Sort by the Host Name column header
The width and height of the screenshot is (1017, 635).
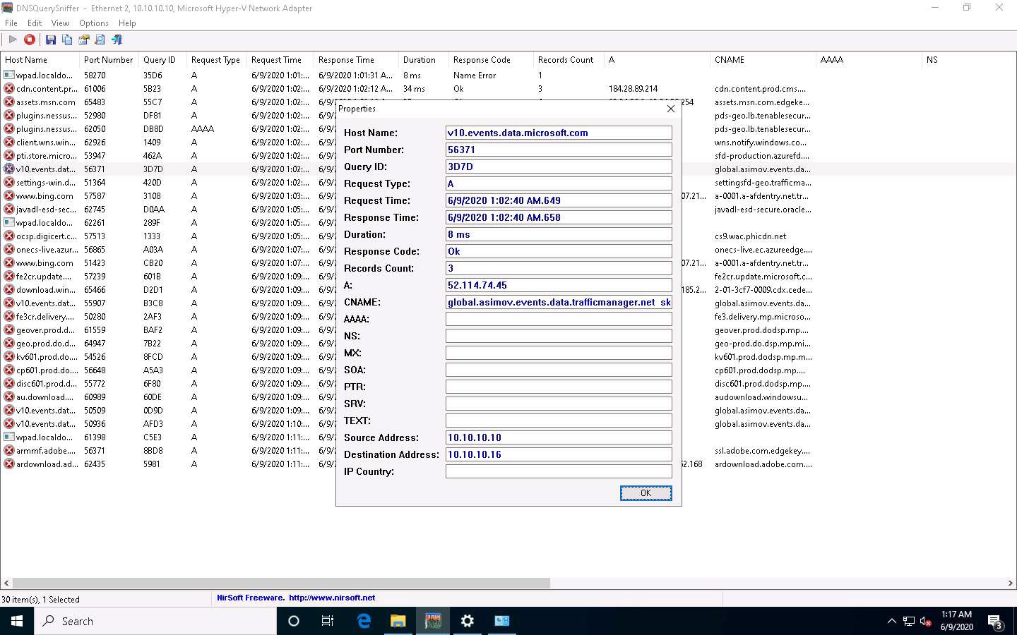[x=40, y=60]
